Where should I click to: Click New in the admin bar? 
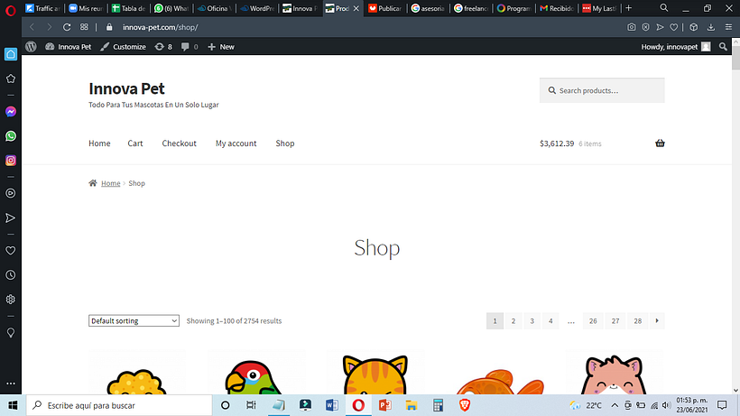221,47
